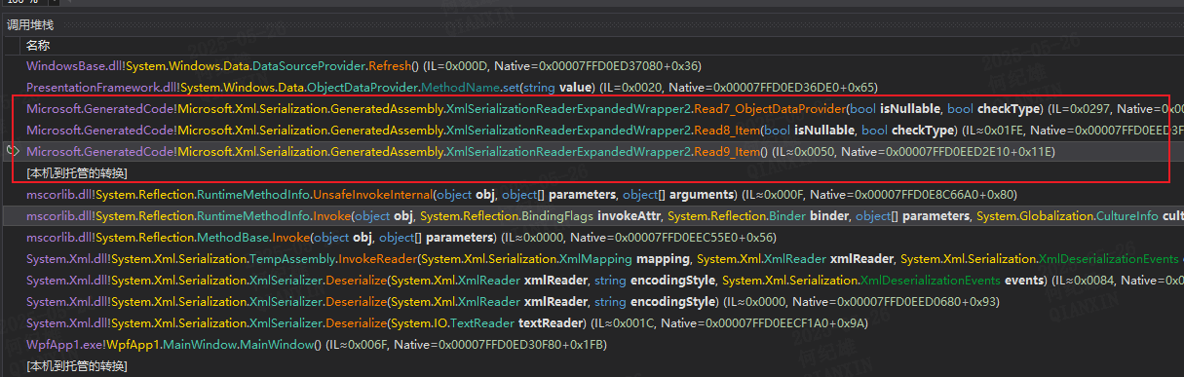The height and width of the screenshot is (377, 1184).
Task: Select the Read8_Item stack frame
Action: click(605, 130)
